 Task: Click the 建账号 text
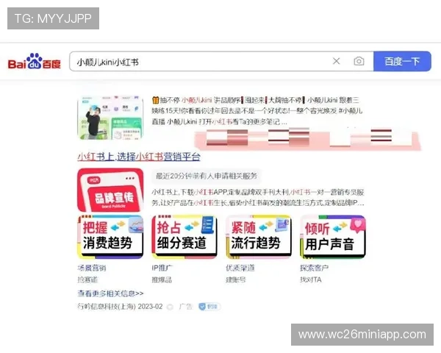point(236,279)
